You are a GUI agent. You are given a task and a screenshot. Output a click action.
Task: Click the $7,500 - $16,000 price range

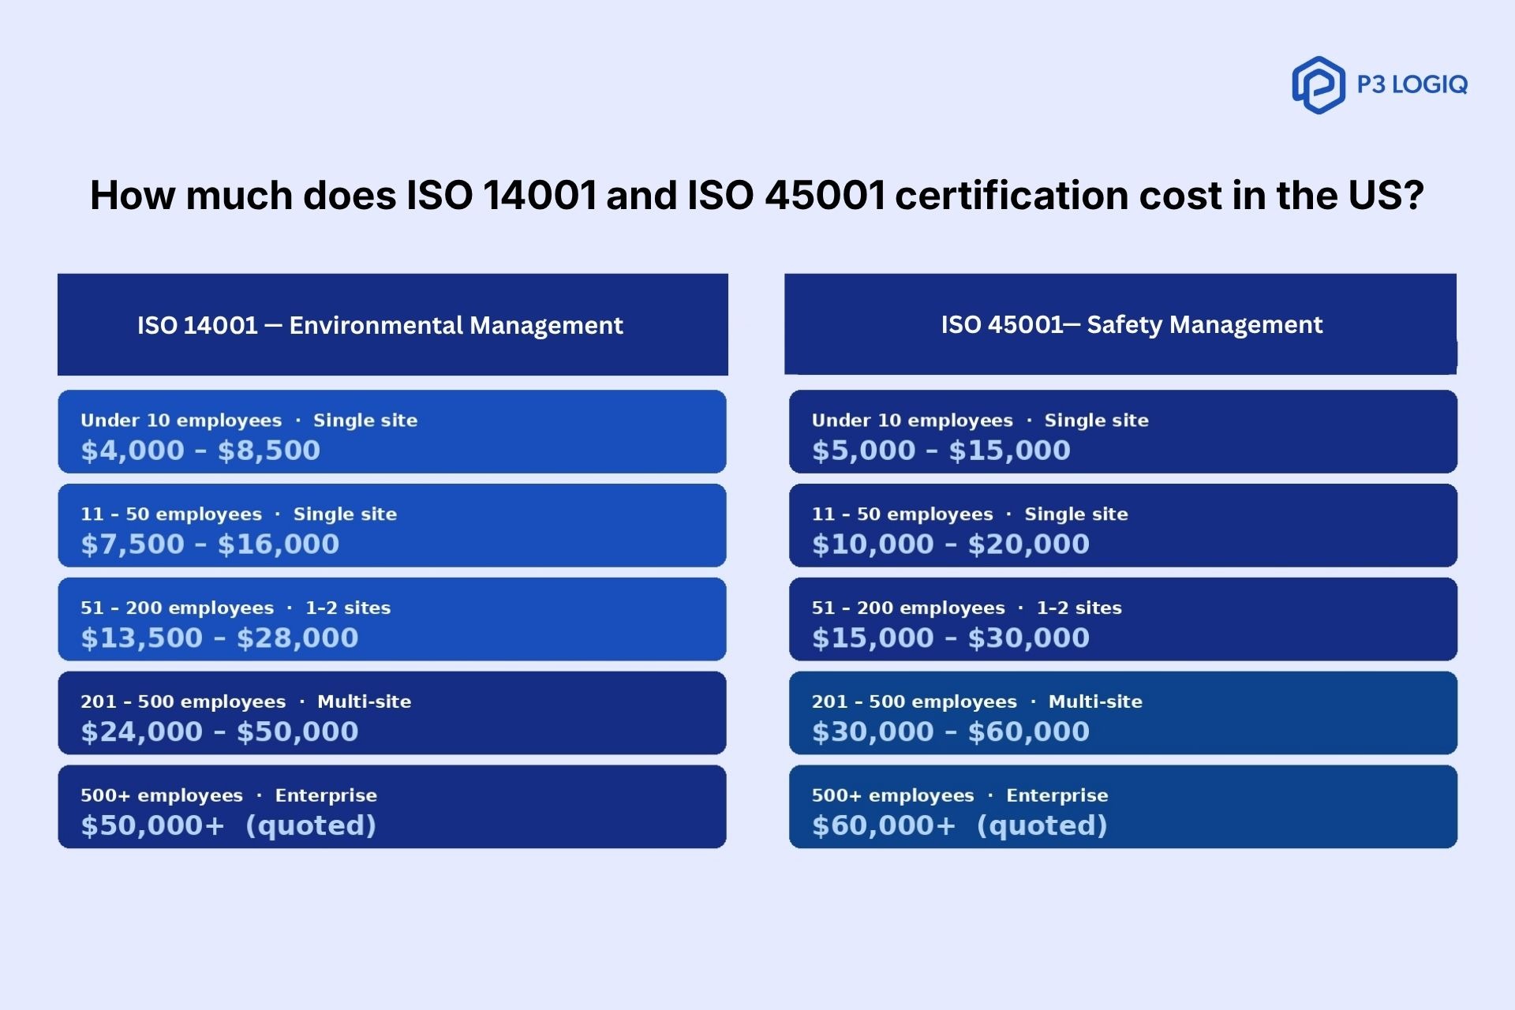click(210, 544)
